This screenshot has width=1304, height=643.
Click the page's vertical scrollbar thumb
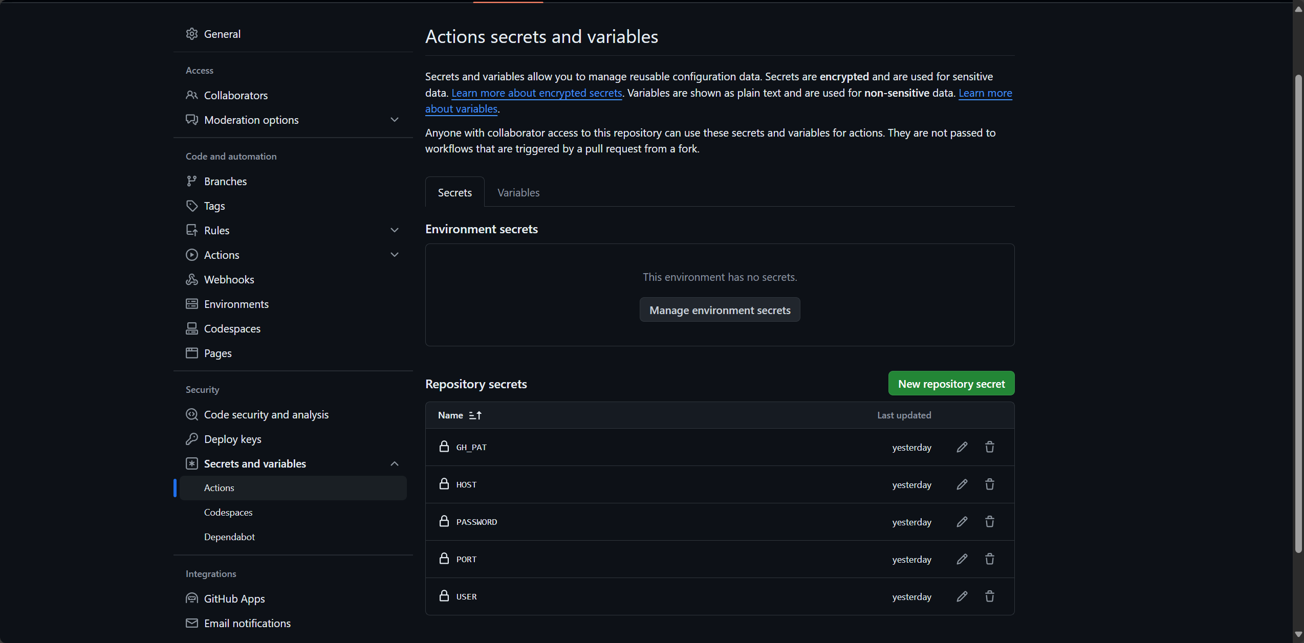[x=1298, y=312]
